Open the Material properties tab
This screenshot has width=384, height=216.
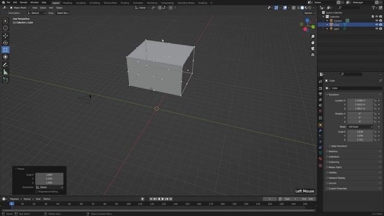(x=320, y=159)
